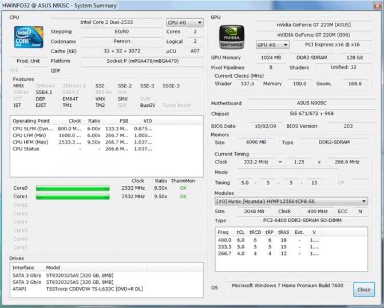This screenshot has height=308, width=384.
Task: Click the Core1 usage bar
Action: coord(73,197)
